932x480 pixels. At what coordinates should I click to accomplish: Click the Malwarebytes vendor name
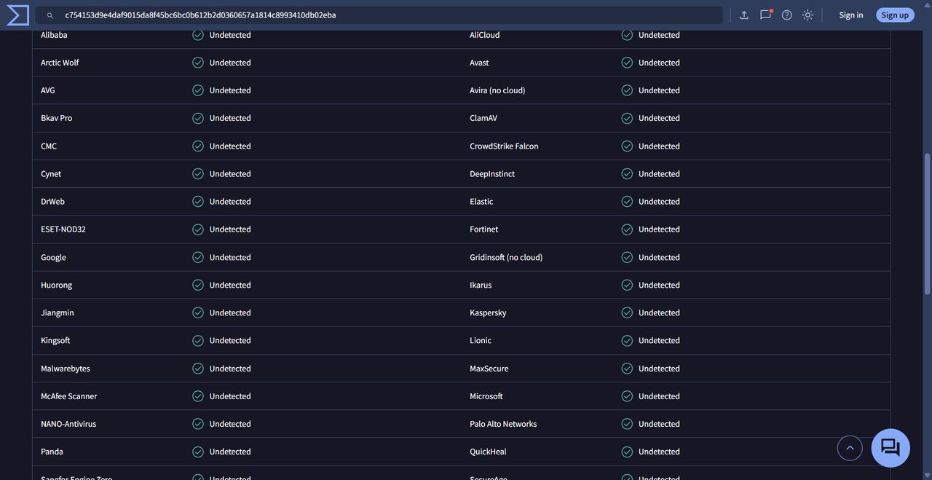point(66,369)
